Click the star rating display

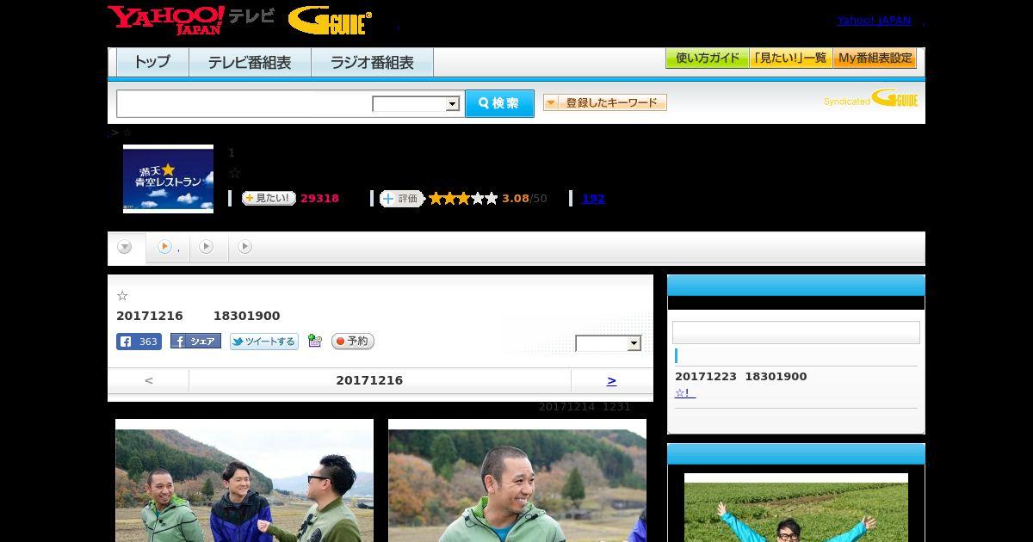(x=463, y=199)
